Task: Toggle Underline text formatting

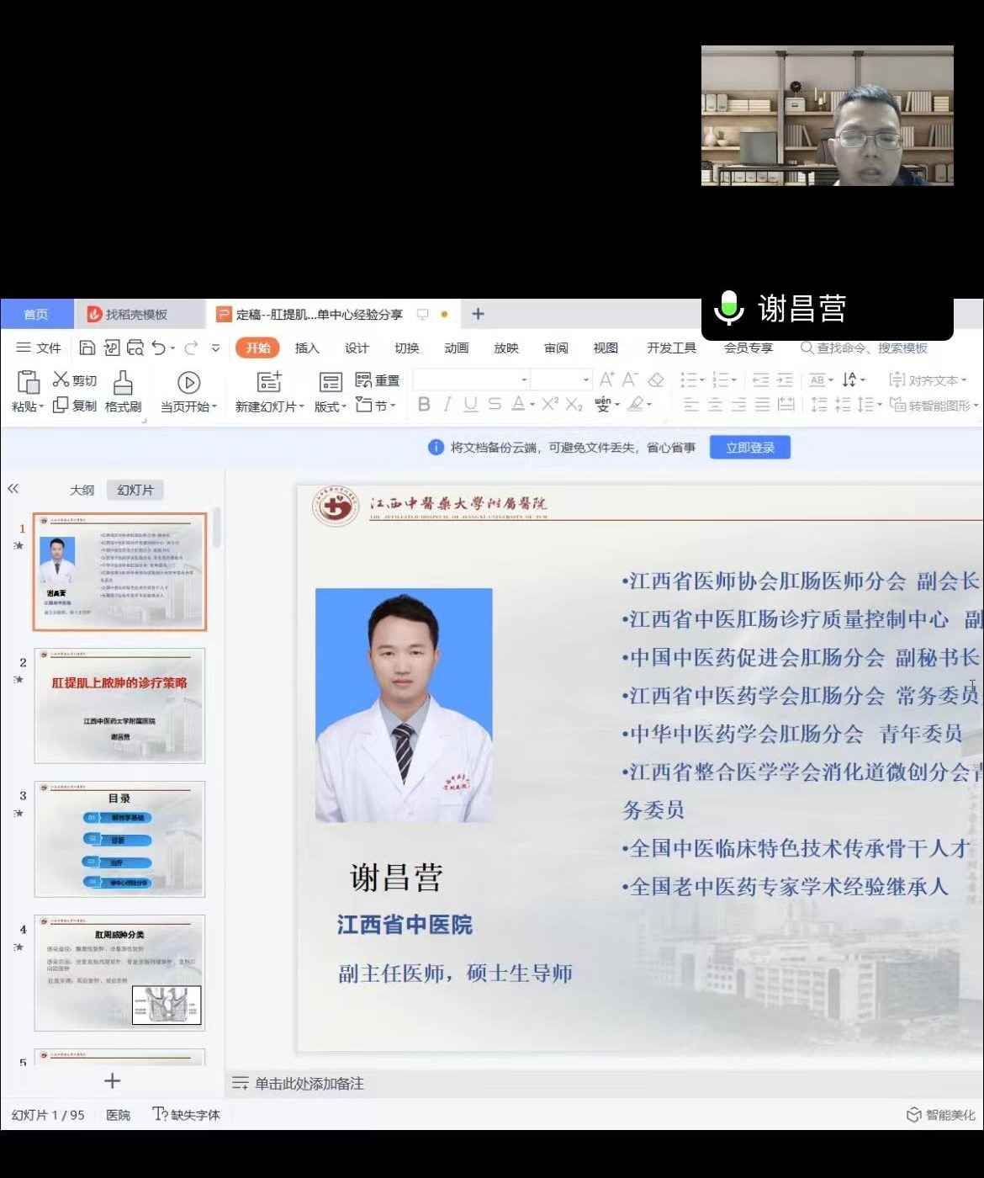Action: 471,405
